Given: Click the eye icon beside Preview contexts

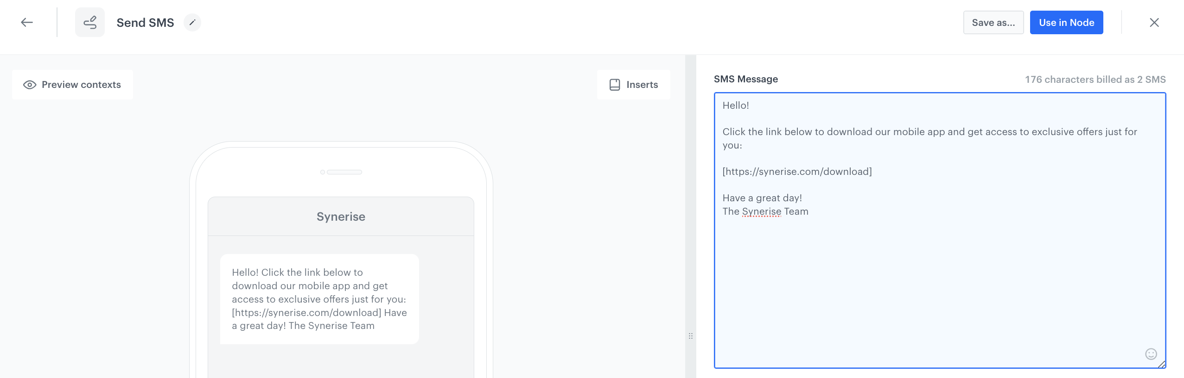Looking at the screenshot, I should pos(30,85).
